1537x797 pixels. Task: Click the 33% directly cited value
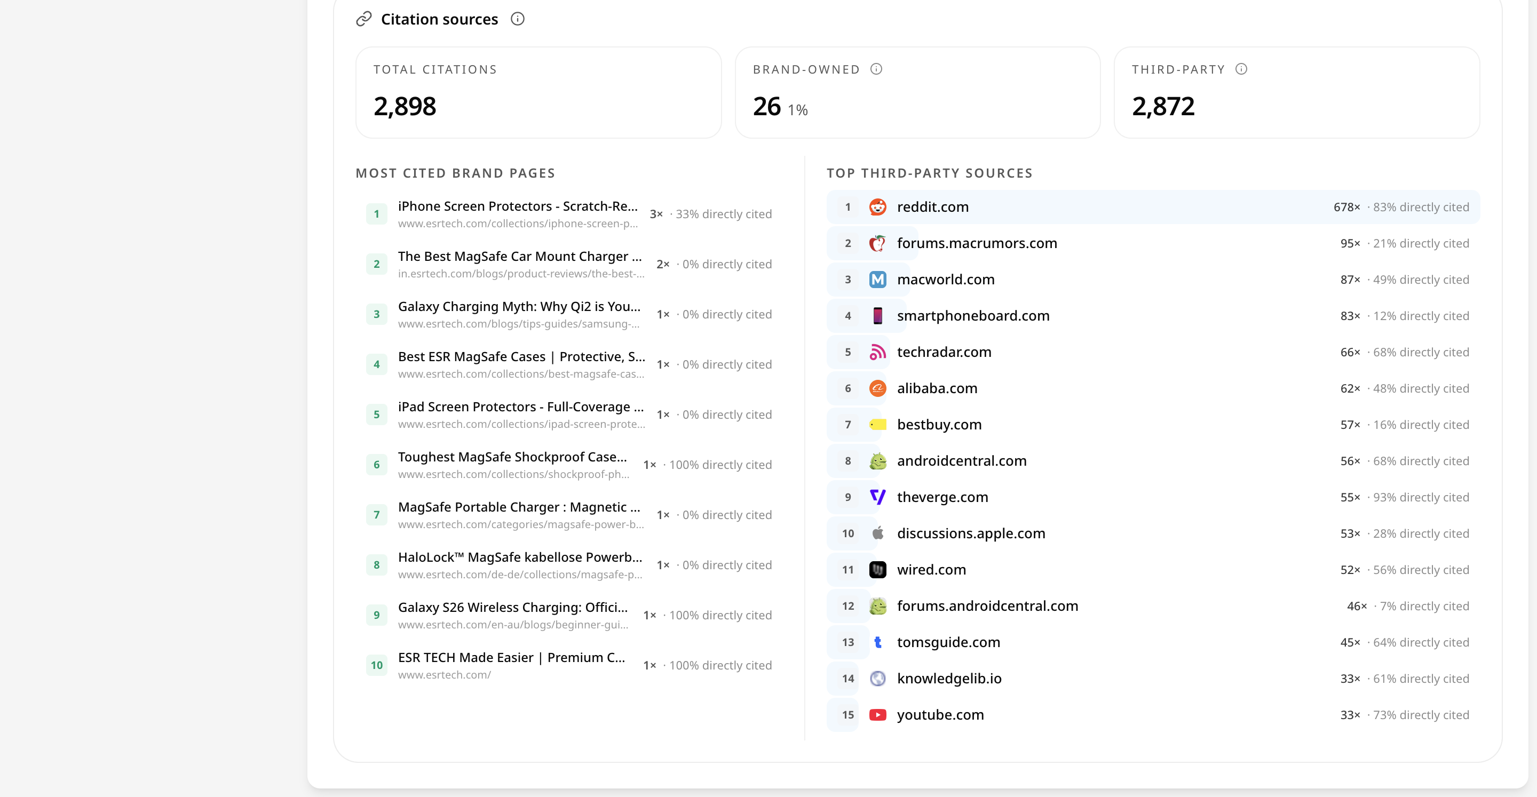click(x=723, y=214)
